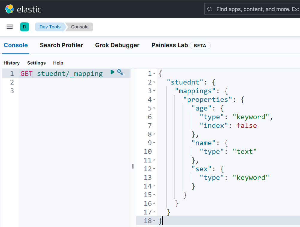Fold the "sex" field at line 12

[x=154, y=169]
